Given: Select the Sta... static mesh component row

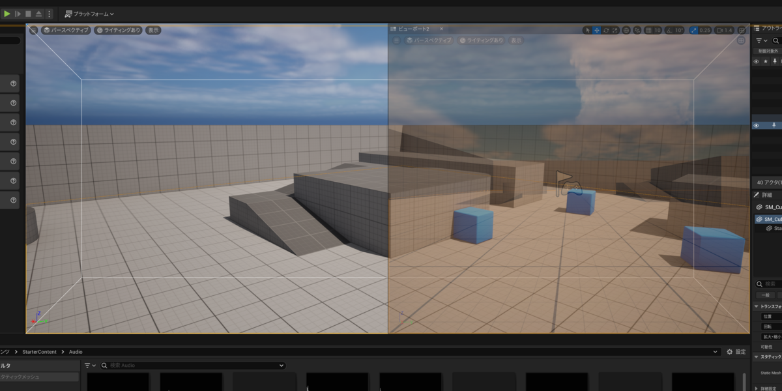Looking at the screenshot, I should 774,229.
